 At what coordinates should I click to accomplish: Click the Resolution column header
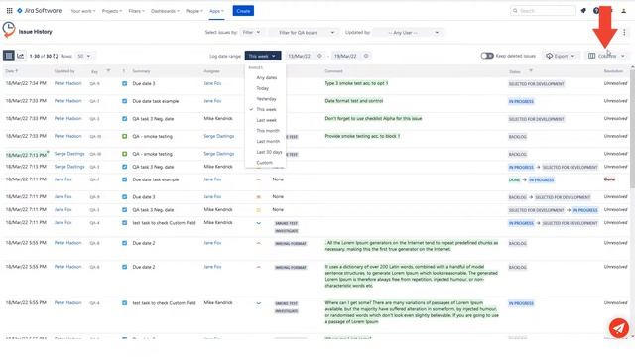pyautogui.click(x=613, y=71)
